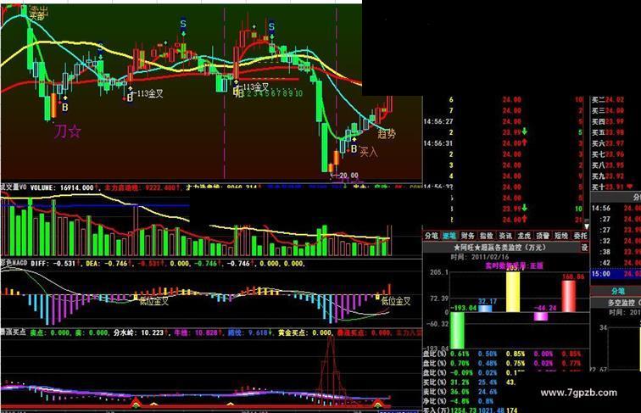Click the DEA: -0.746 MACD value
The height and width of the screenshot is (413, 641).
click(107, 264)
